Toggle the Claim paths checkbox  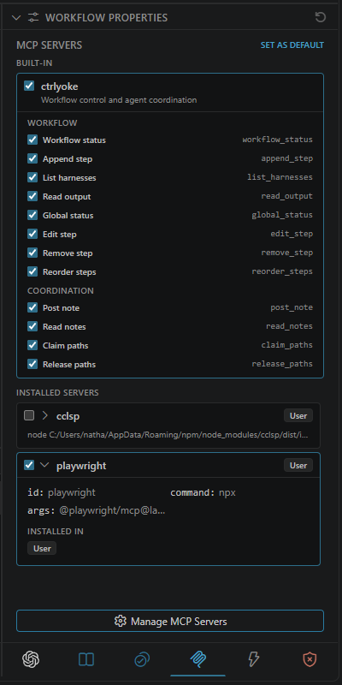pos(32,345)
